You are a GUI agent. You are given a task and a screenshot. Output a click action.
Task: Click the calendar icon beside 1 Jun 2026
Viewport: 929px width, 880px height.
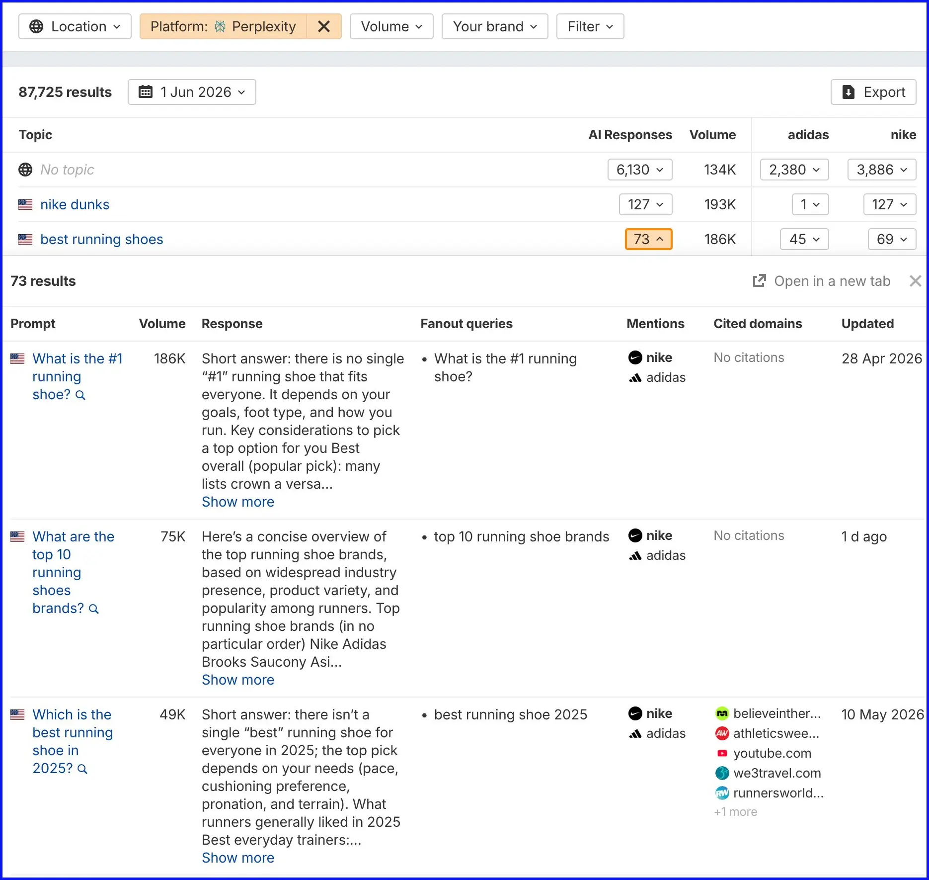146,92
